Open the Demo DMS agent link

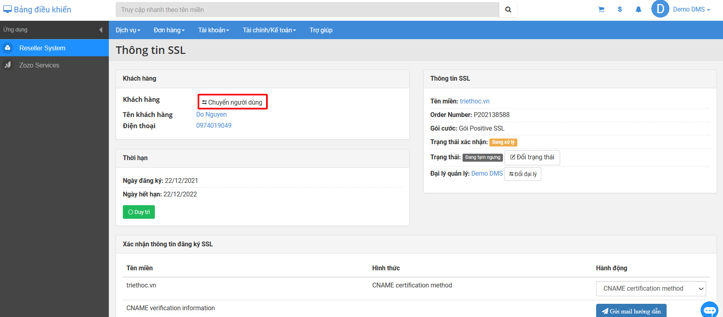click(487, 173)
